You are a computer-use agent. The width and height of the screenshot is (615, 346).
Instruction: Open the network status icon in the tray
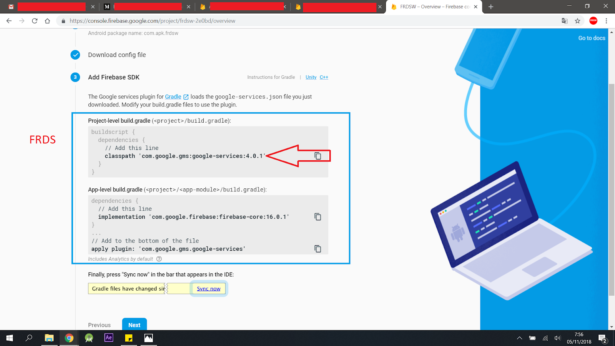click(x=545, y=338)
